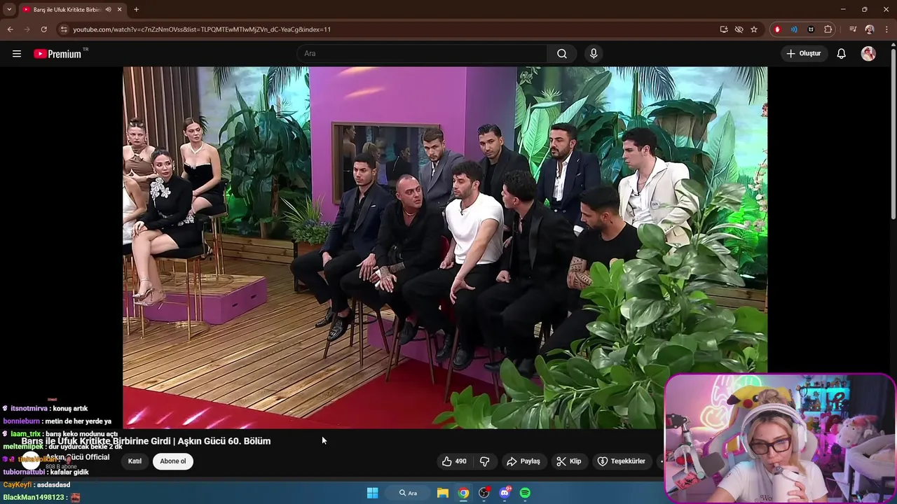Like the video with 490 likes

454,461
